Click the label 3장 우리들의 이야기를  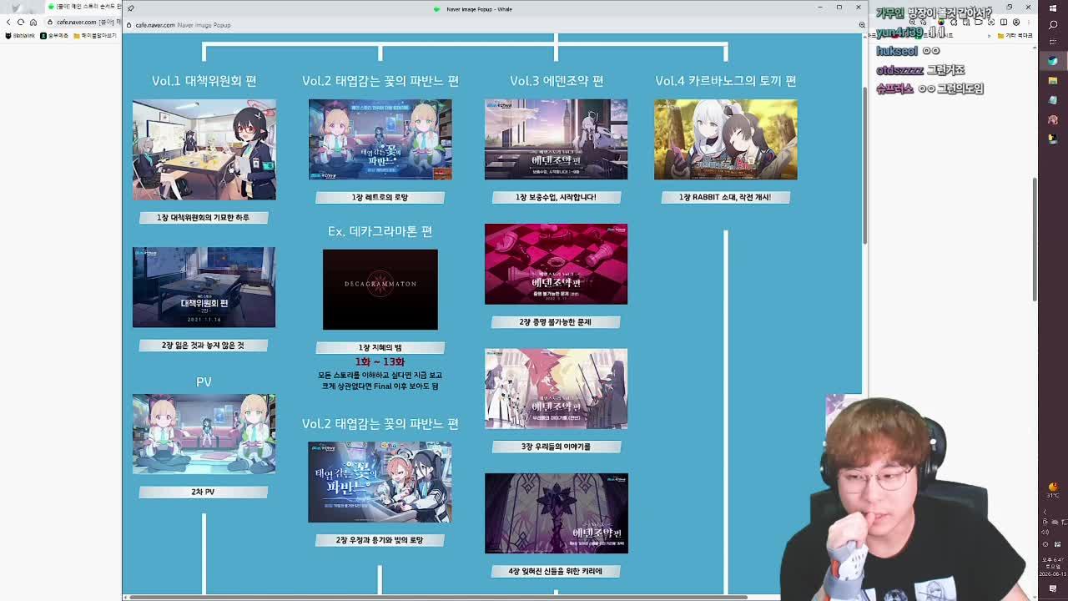pyautogui.click(x=556, y=447)
